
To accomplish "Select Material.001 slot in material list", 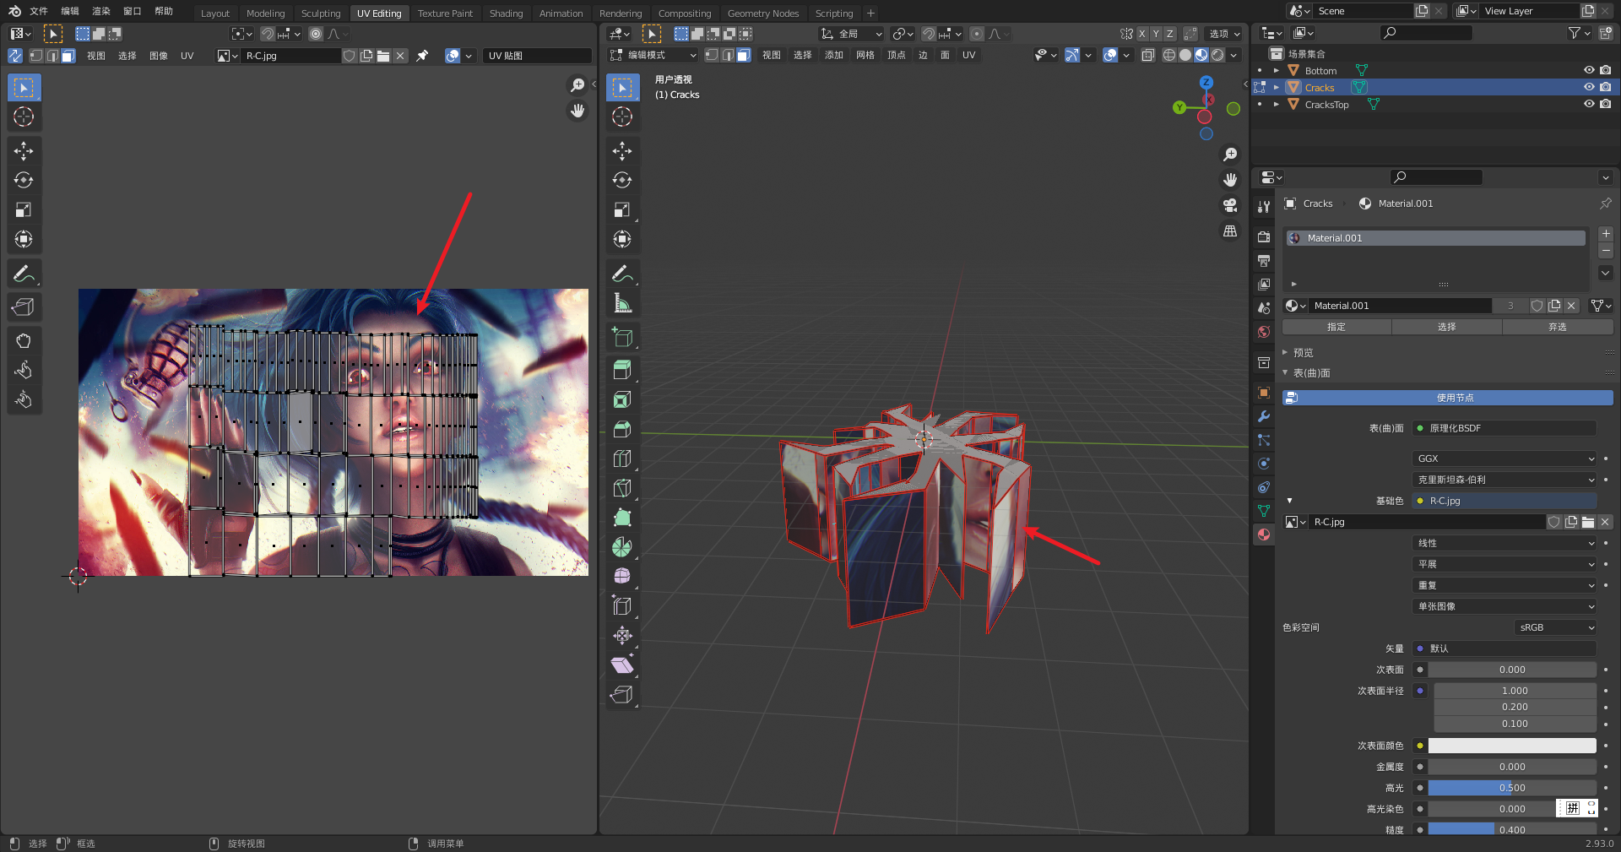I will pos(1436,238).
